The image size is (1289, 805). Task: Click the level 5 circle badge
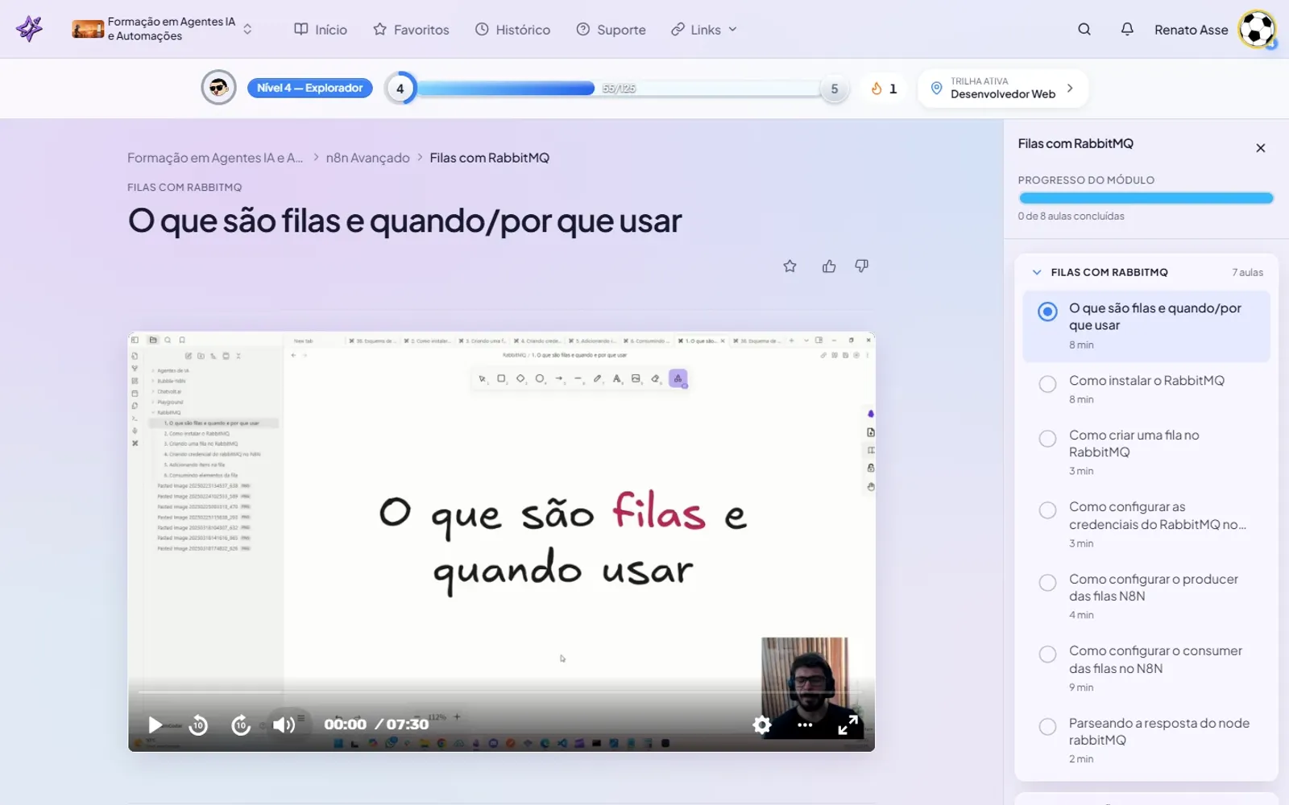pos(835,89)
